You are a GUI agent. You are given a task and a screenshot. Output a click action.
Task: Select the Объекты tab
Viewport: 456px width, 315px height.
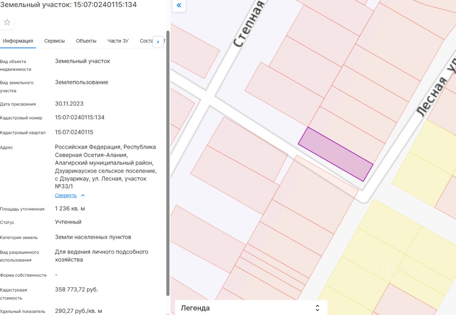86,41
